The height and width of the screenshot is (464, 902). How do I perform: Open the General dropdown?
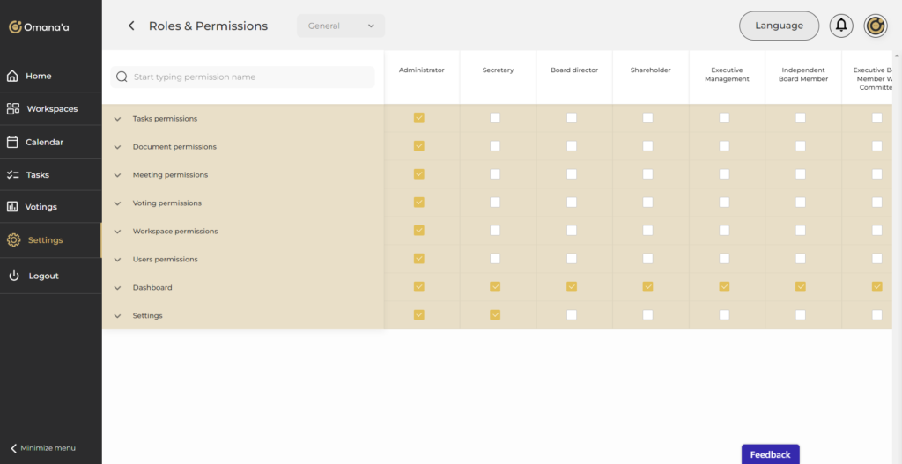pos(341,26)
